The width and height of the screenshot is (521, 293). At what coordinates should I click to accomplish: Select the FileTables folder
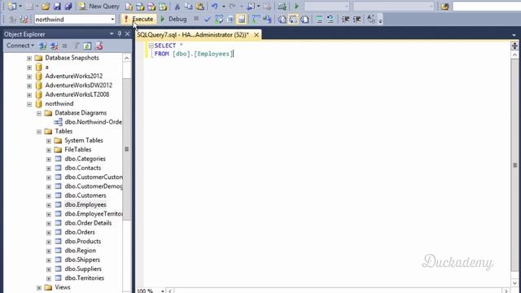(x=78, y=150)
